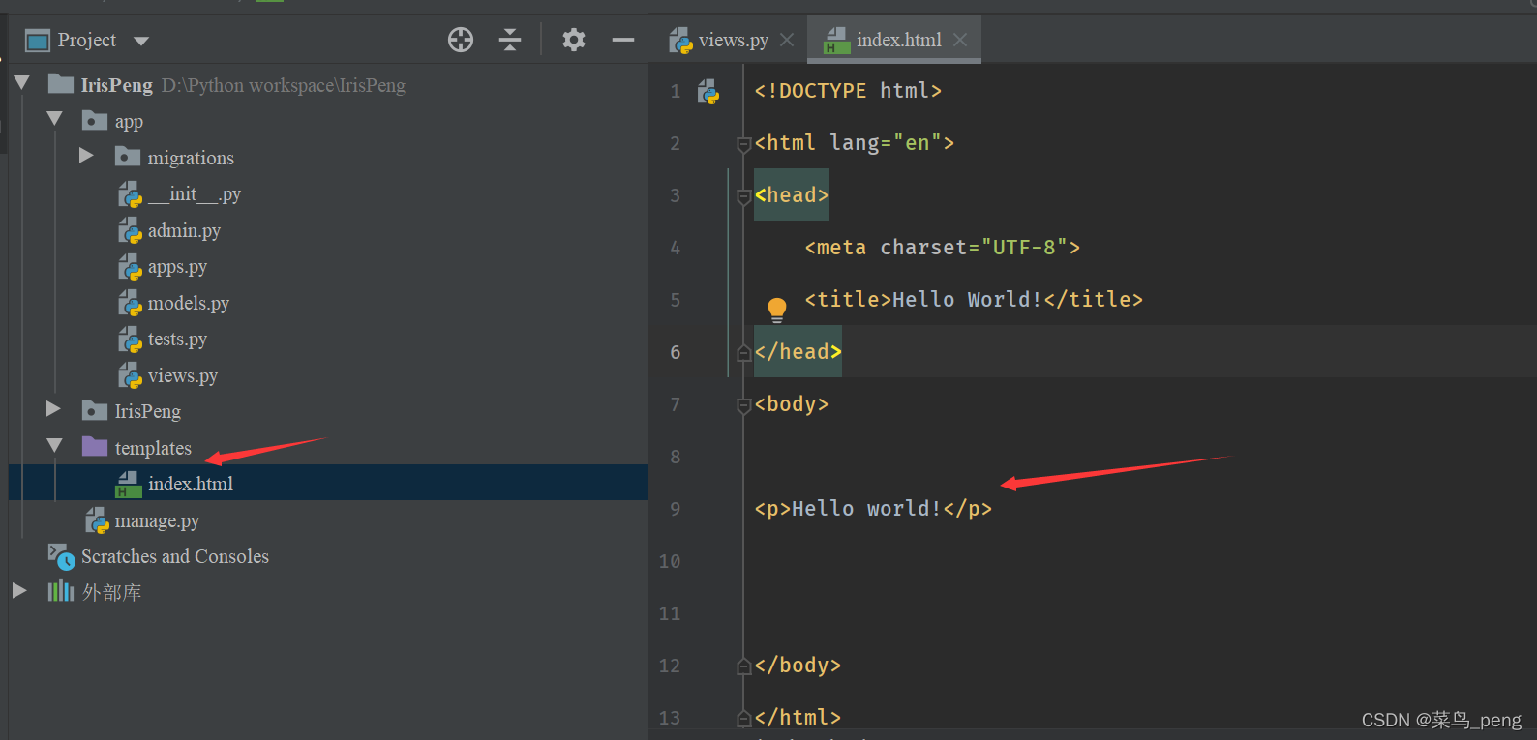The image size is (1537, 740).
Task: Select apps.py file
Action: (x=177, y=267)
